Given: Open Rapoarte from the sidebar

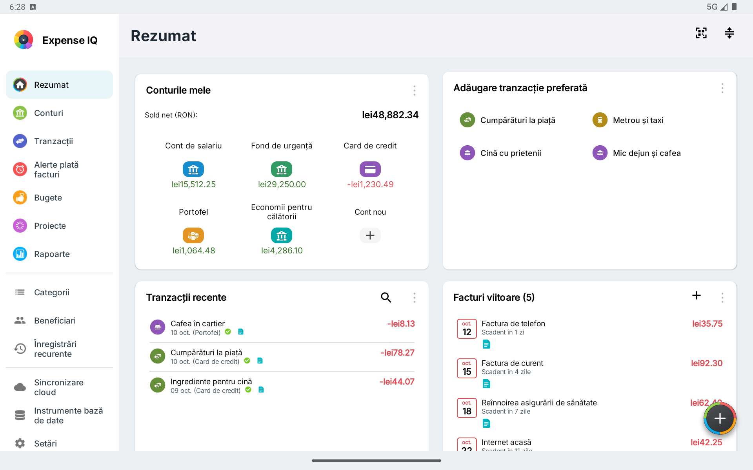Looking at the screenshot, I should click(x=59, y=254).
